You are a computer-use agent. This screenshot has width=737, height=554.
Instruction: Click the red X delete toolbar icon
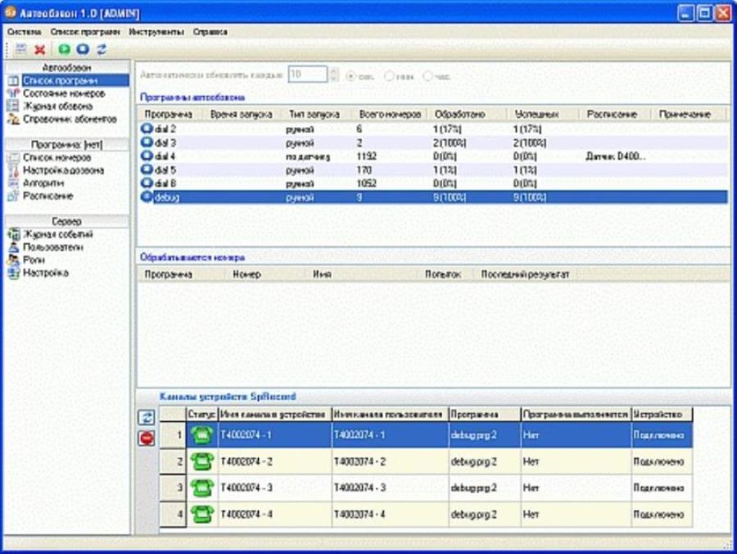pos(39,50)
